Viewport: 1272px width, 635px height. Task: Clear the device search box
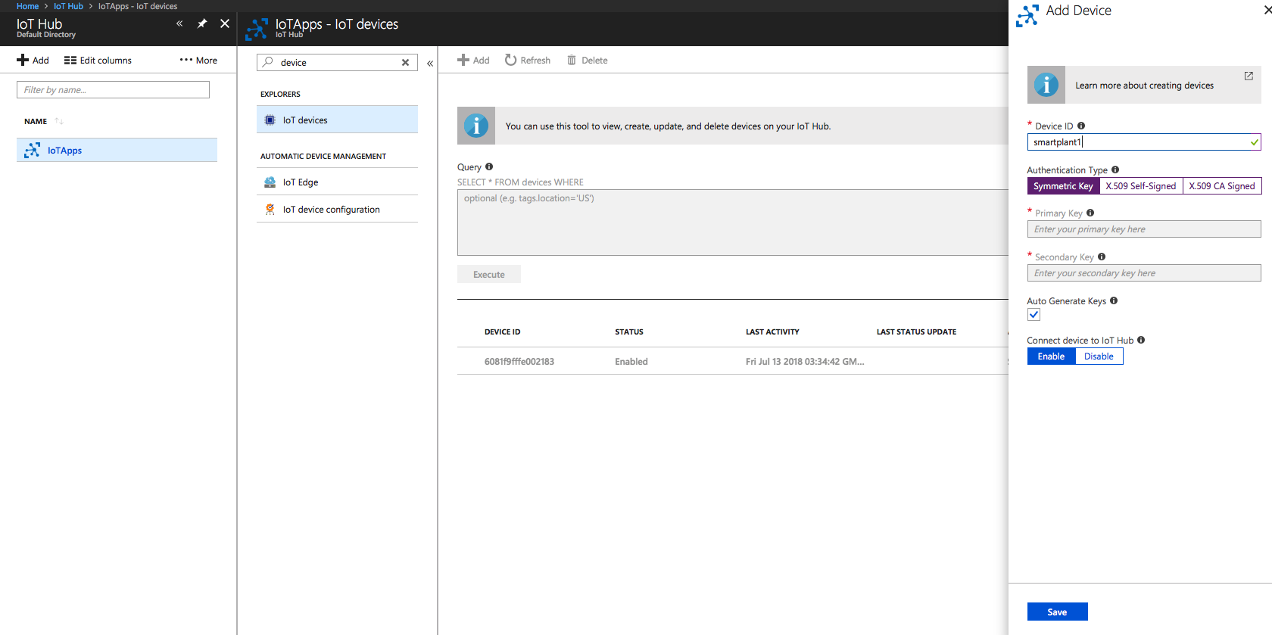(x=405, y=63)
